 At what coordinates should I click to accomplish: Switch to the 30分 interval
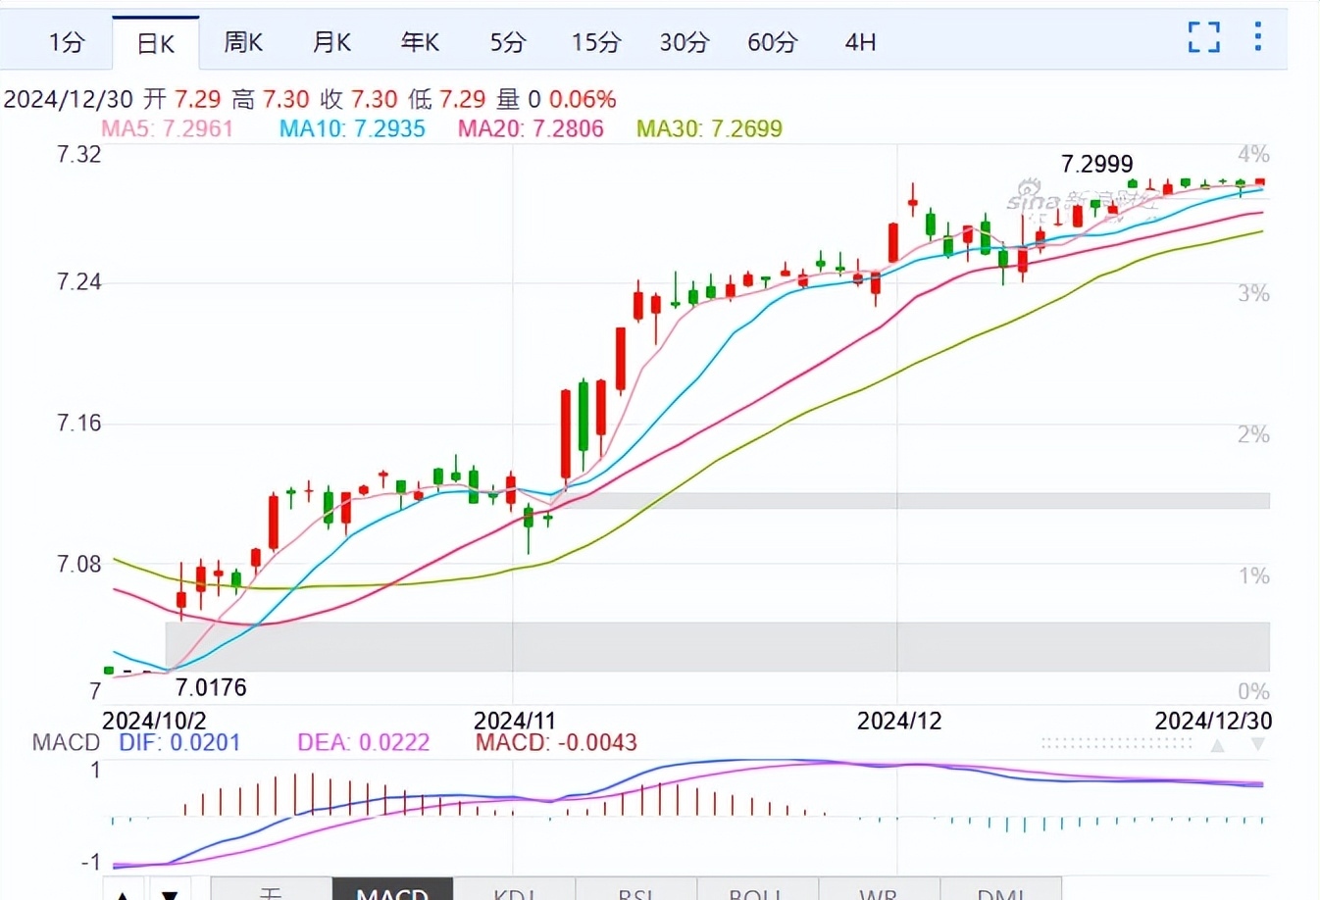point(684,42)
